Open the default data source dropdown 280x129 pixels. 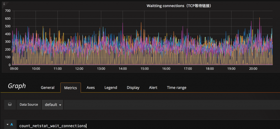coord(52,105)
